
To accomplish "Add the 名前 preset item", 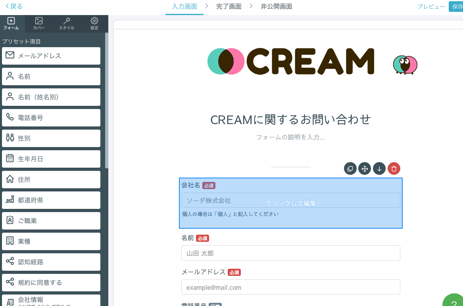I will (x=51, y=76).
